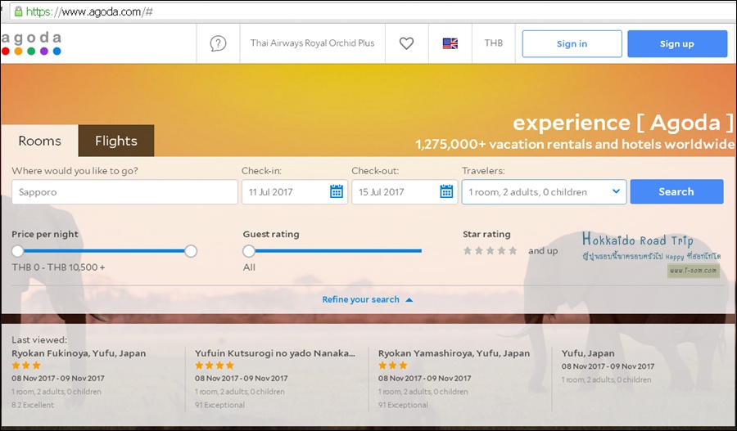Click the Guest rating 'All' value text
The width and height of the screenshot is (737, 431).
pos(249,267)
